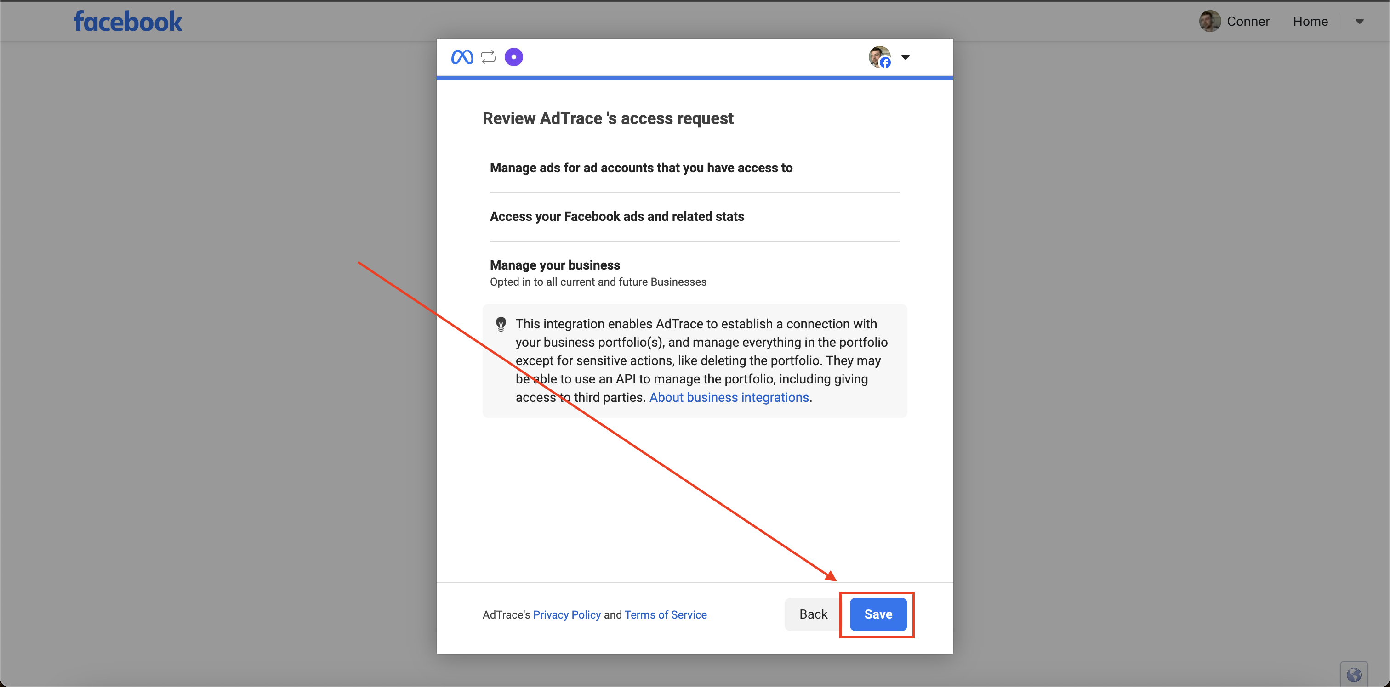Image resolution: width=1390 pixels, height=687 pixels.
Task: Click the purple AdTrace app icon
Action: pyautogui.click(x=514, y=56)
